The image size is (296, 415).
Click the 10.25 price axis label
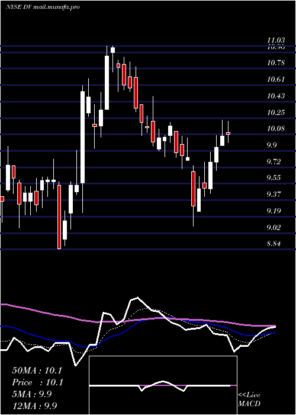pyautogui.click(x=276, y=113)
